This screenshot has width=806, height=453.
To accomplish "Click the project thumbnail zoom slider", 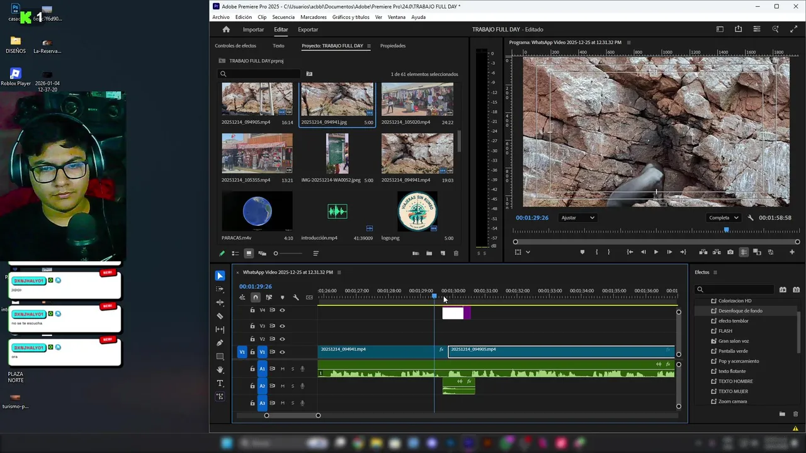I will pos(276,254).
